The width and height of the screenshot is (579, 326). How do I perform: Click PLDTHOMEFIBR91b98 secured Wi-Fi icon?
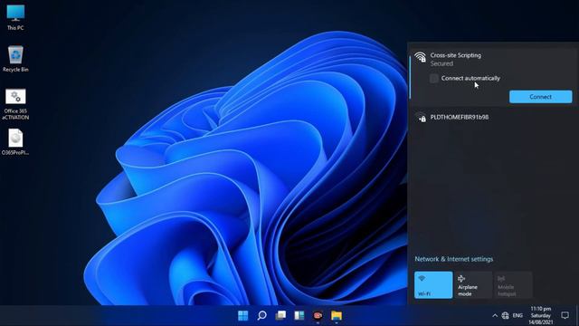coord(421,118)
